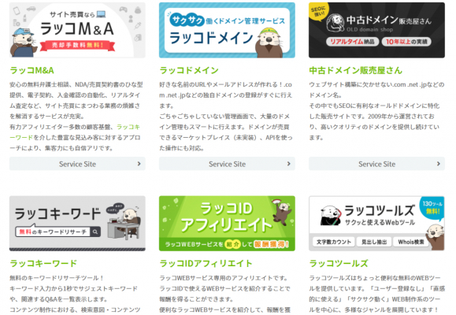Open the ラッコツールズ banner image
The image size is (456, 315).
[x=376, y=224]
